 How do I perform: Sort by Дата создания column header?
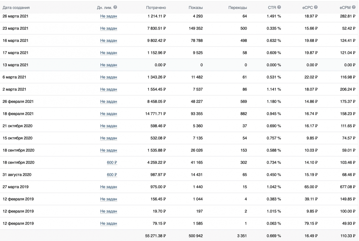tap(16, 8)
